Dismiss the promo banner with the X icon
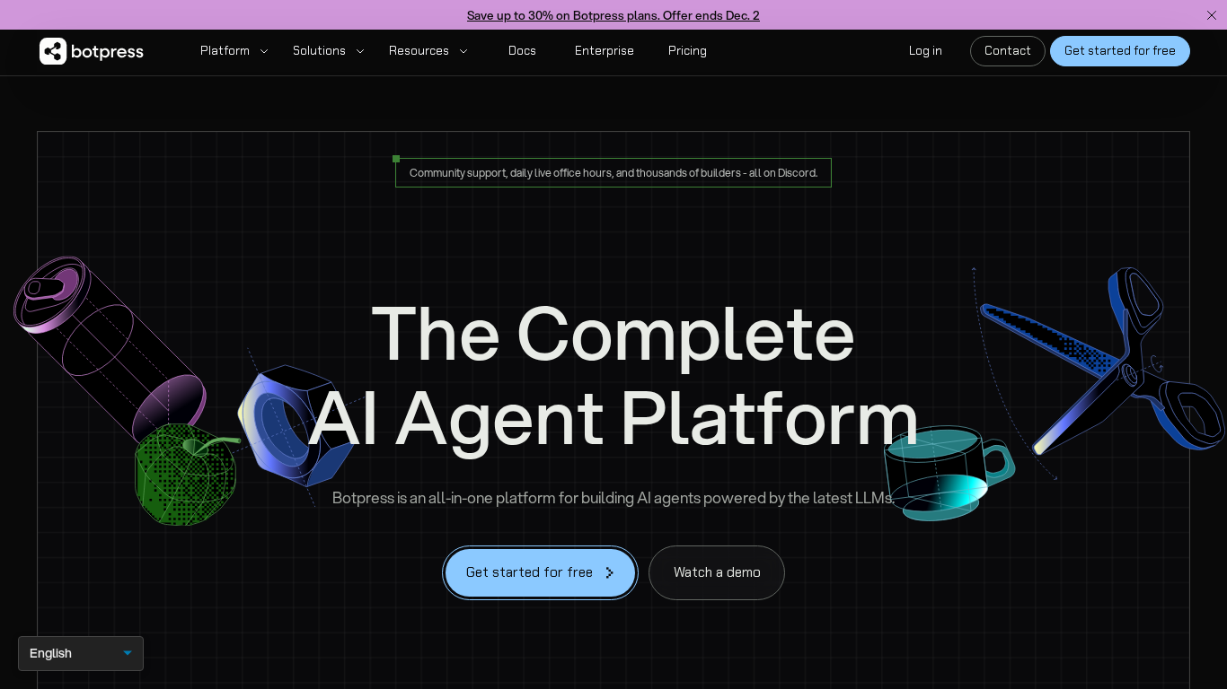 (x=1211, y=15)
